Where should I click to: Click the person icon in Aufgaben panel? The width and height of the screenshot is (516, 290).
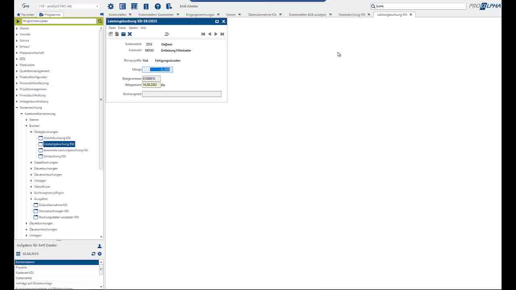100,246
